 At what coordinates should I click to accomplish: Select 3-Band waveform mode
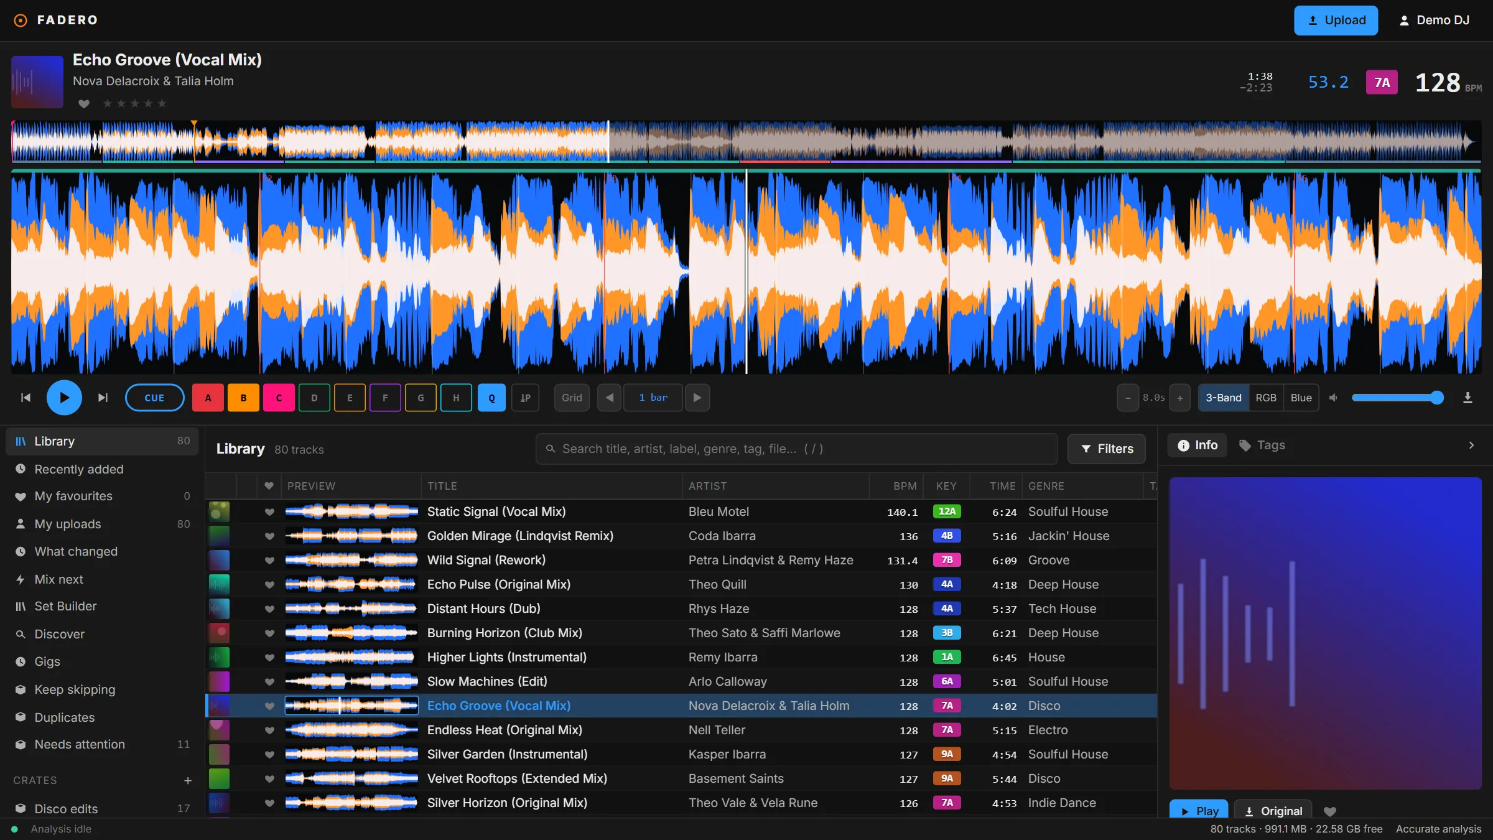click(x=1224, y=398)
